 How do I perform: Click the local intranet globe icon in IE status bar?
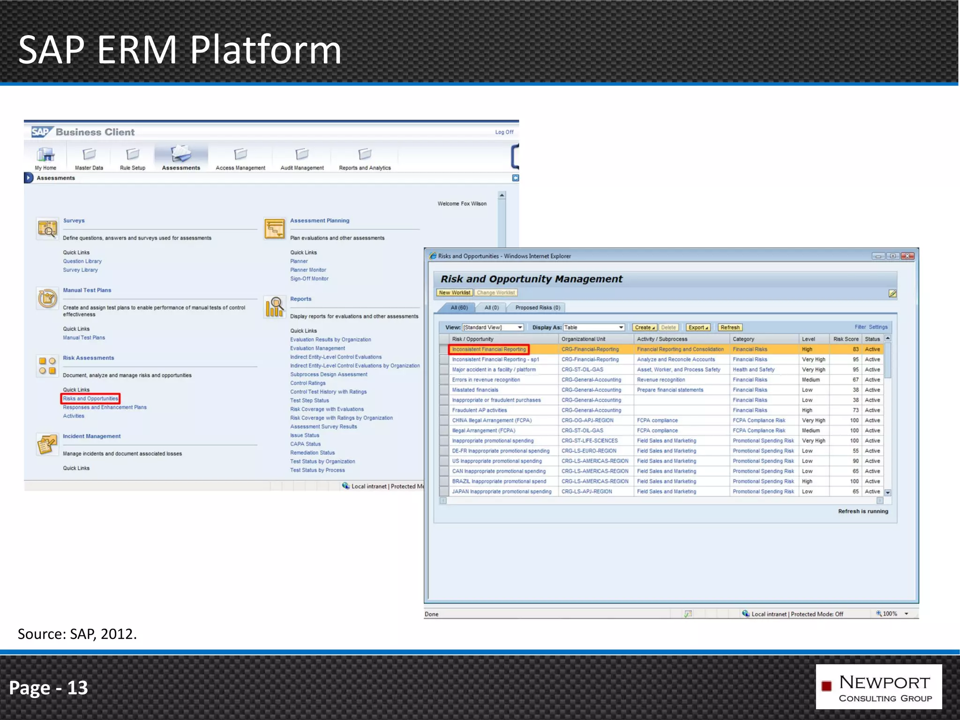point(746,614)
